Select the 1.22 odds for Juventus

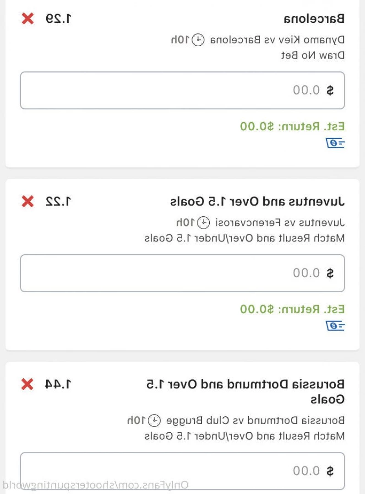coord(59,201)
